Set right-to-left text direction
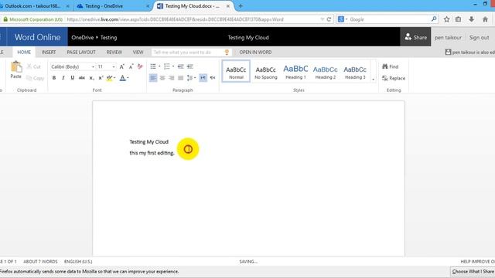This screenshot has height=278, width=495. pyautogui.click(x=213, y=78)
